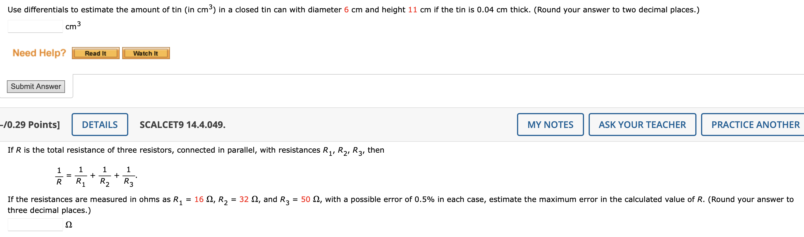Open the DETAILS panel for SCALCET9 14.4.049
Viewport: 804px width, 237px height.
(x=100, y=124)
